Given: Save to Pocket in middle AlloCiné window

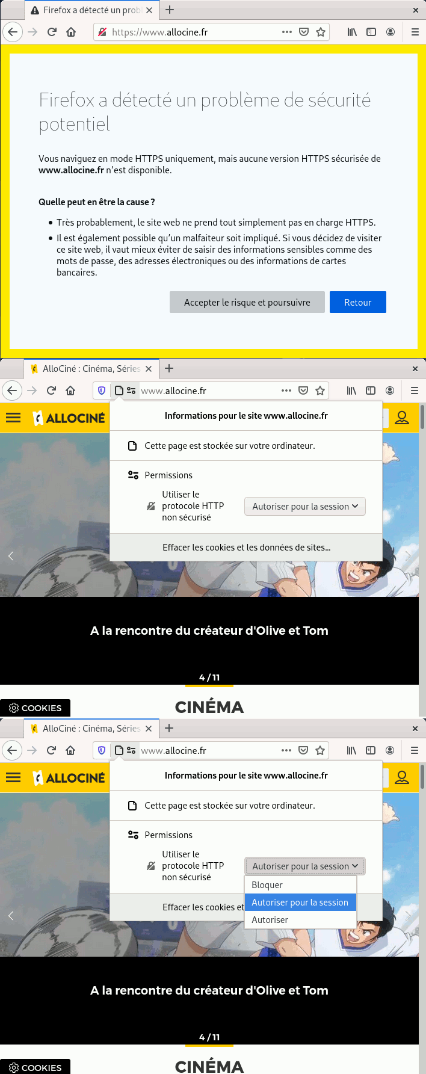Looking at the screenshot, I should (x=303, y=390).
